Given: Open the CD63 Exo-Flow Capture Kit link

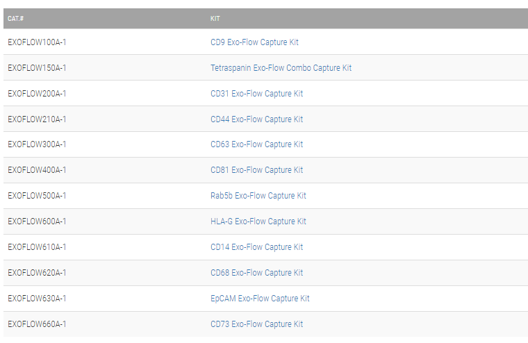Looking at the screenshot, I should point(256,144).
